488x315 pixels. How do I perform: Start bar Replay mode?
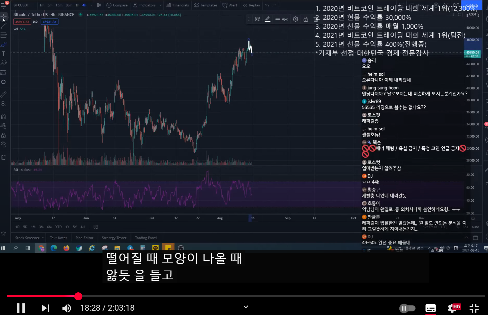[x=252, y=5]
